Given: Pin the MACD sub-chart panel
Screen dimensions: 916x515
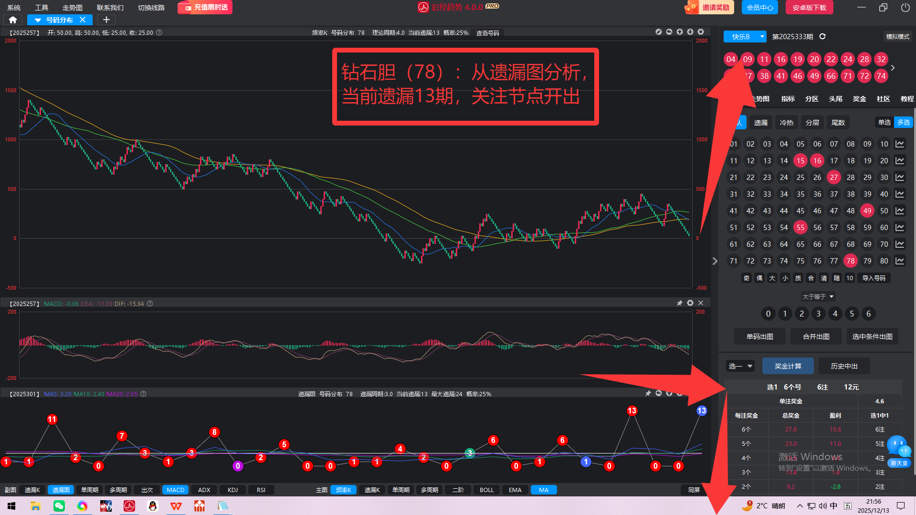Looking at the screenshot, I should [x=679, y=303].
